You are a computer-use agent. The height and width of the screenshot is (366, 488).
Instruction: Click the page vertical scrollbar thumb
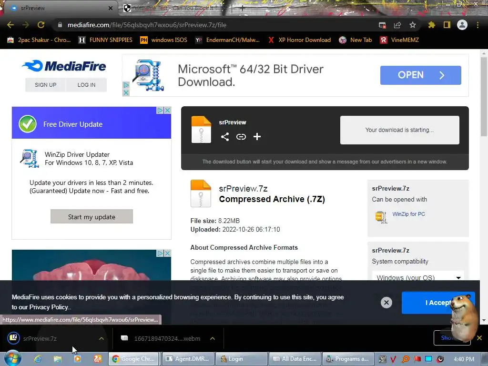484,96
